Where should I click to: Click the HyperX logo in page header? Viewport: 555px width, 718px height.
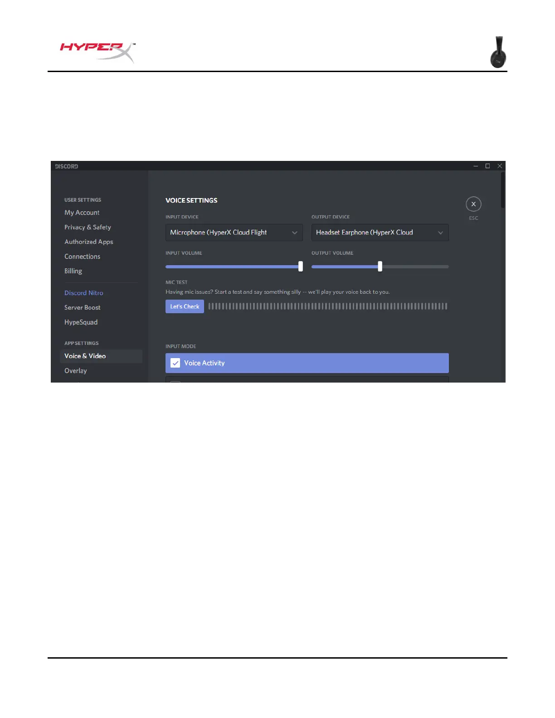click(x=97, y=53)
